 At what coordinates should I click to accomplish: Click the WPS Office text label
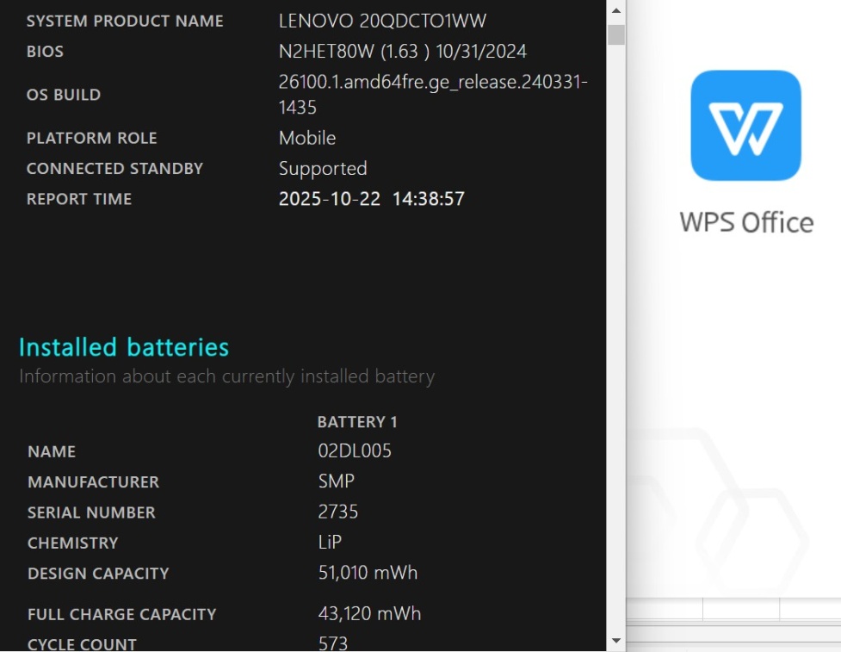point(746,222)
